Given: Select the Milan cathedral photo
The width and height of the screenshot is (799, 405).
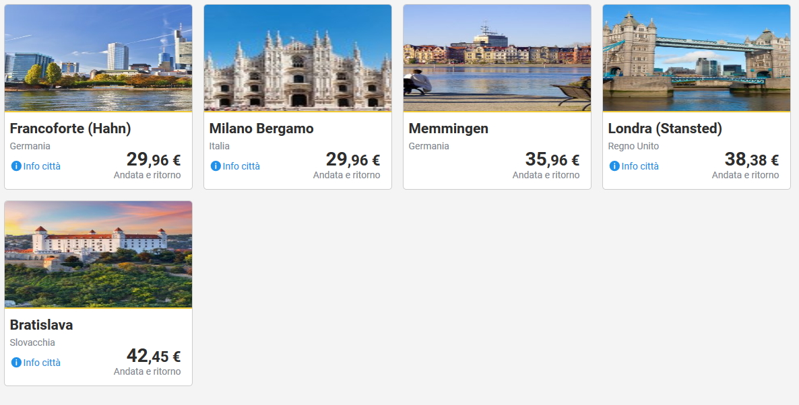Looking at the screenshot, I should [x=298, y=58].
